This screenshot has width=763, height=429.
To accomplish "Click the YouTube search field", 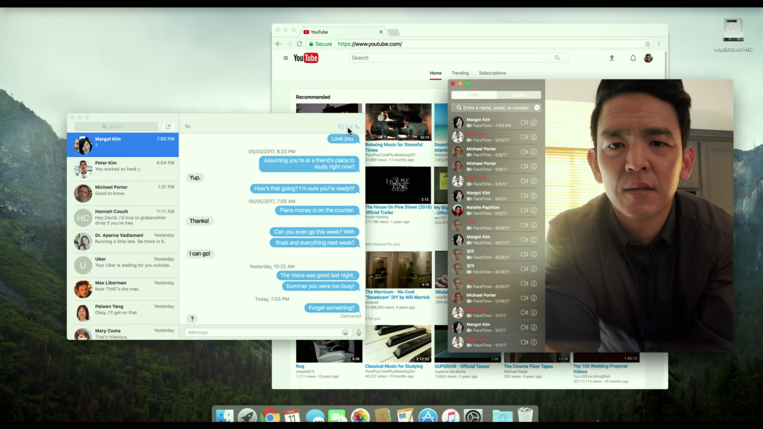I will coord(449,58).
